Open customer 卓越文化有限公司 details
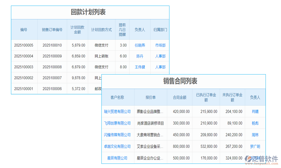The width and height of the screenshot is (281, 168). click(x=118, y=146)
